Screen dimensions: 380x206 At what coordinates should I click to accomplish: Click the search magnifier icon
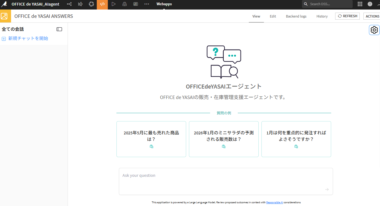(x=306, y=4)
